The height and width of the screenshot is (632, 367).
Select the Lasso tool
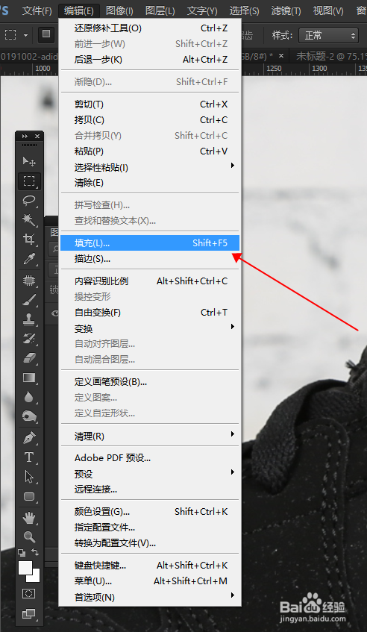click(x=29, y=201)
